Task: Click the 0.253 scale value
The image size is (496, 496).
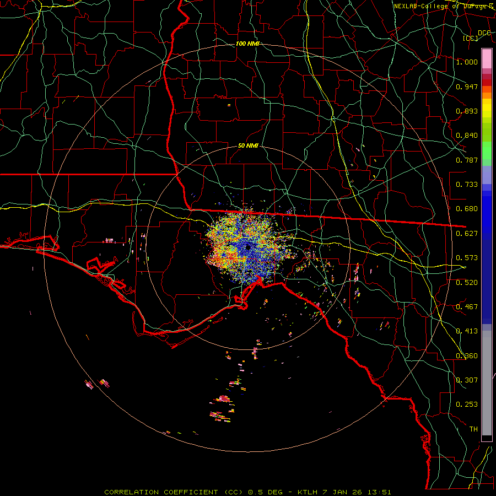Action: click(467, 405)
